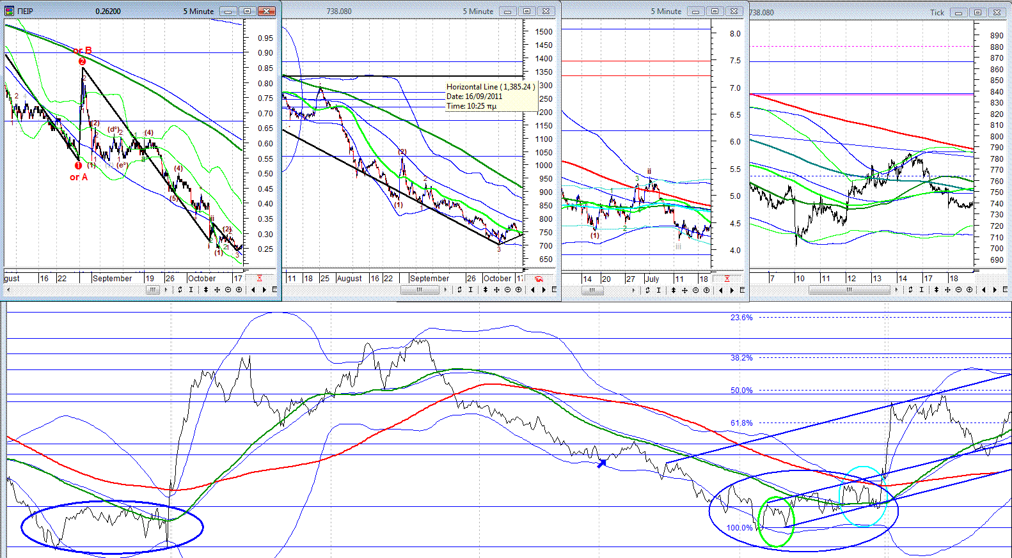Open list menu icon in second chart toolbar

pyautogui.click(x=554, y=290)
